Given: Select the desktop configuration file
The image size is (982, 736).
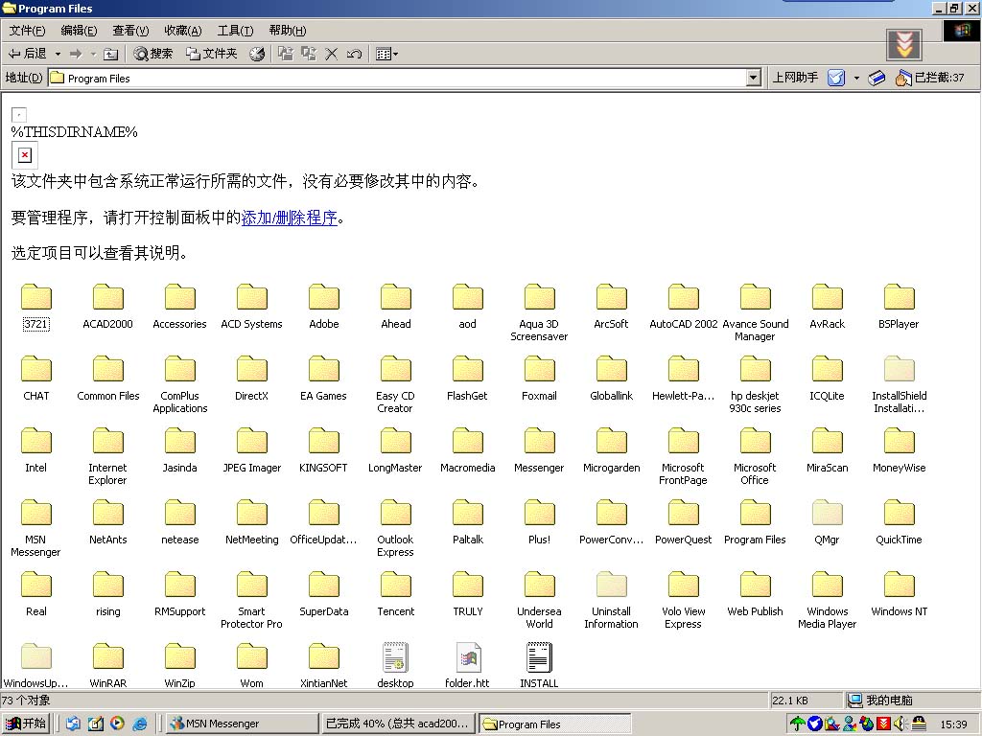Looking at the screenshot, I should click(395, 667).
